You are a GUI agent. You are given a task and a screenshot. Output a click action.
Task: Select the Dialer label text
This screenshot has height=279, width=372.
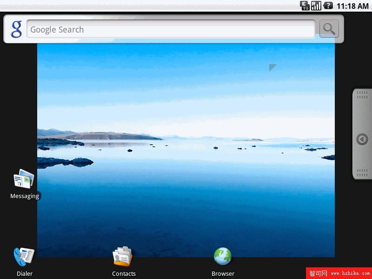(x=25, y=273)
